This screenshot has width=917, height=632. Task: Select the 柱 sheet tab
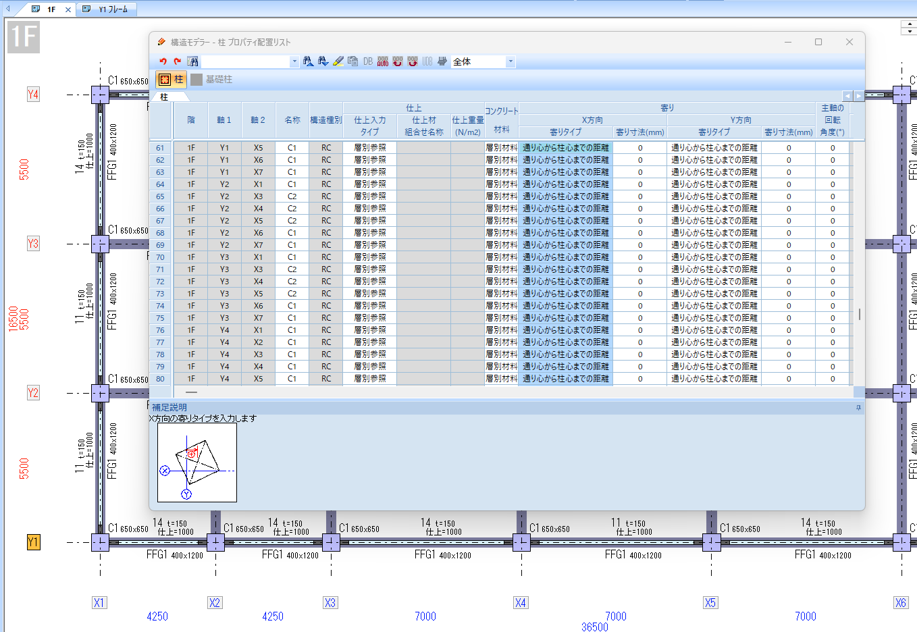(164, 97)
